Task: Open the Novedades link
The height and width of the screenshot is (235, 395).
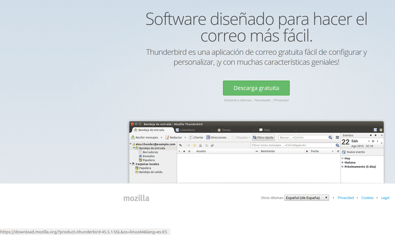Action: [263, 100]
